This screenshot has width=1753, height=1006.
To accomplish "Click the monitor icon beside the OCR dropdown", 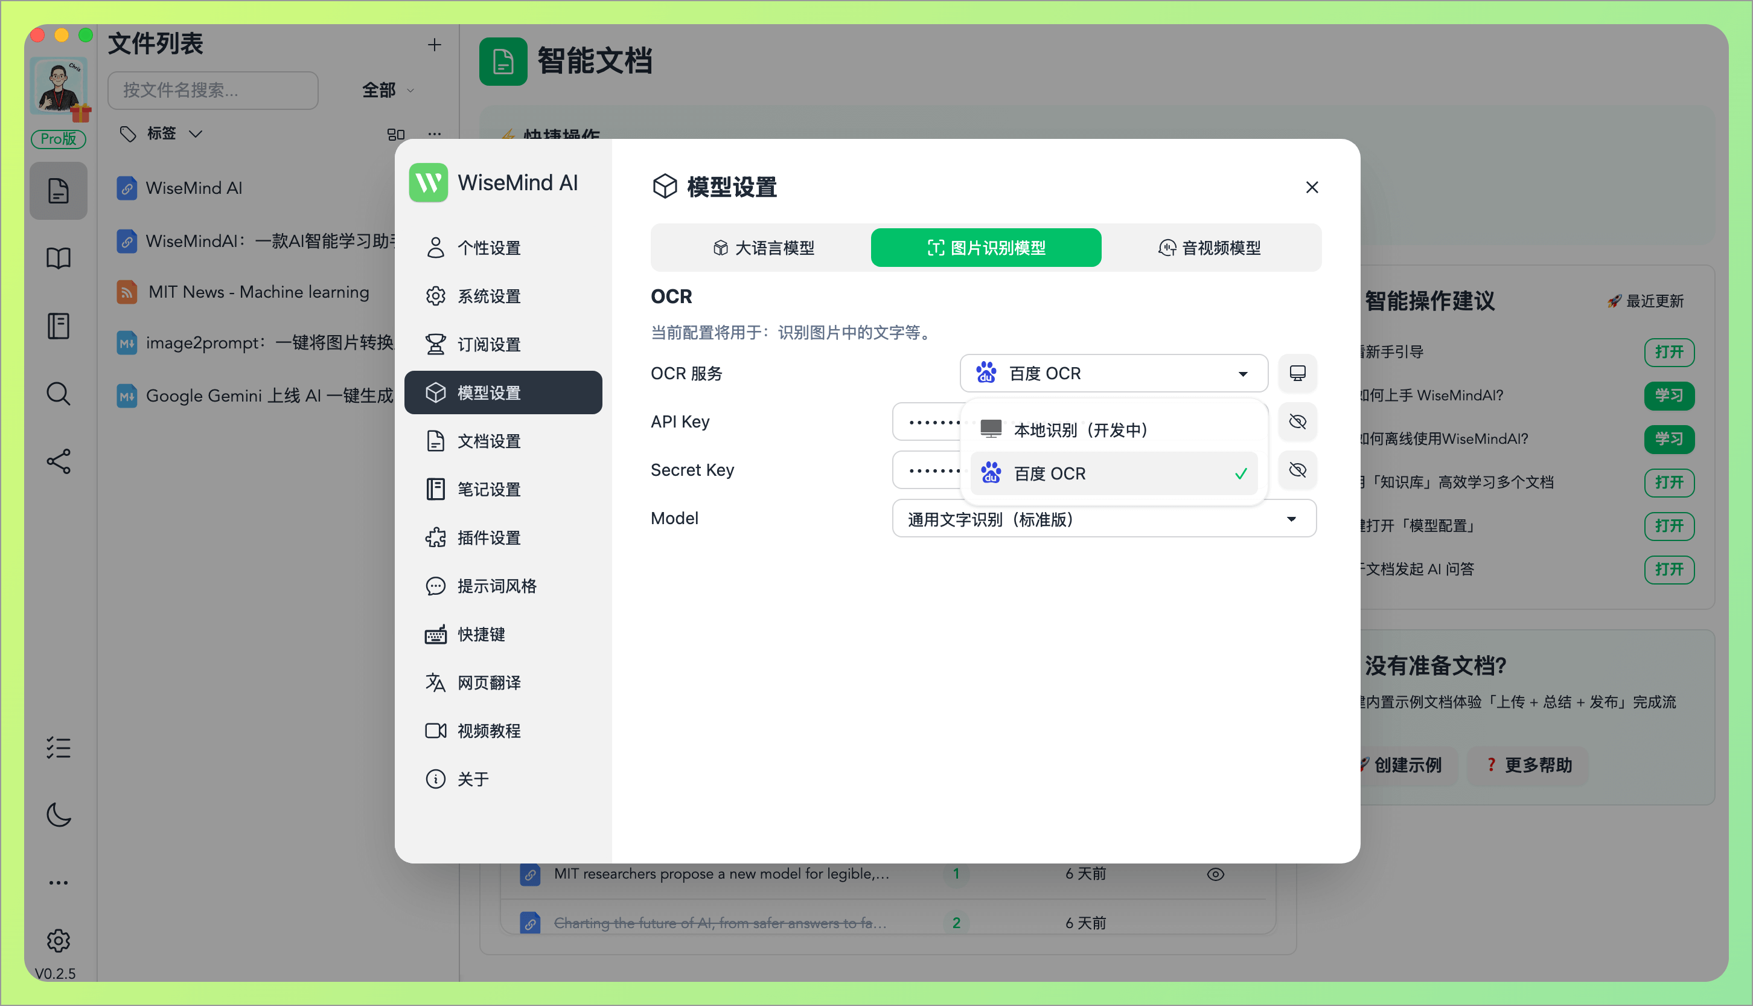I will pyautogui.click(x=1297, y=373).
